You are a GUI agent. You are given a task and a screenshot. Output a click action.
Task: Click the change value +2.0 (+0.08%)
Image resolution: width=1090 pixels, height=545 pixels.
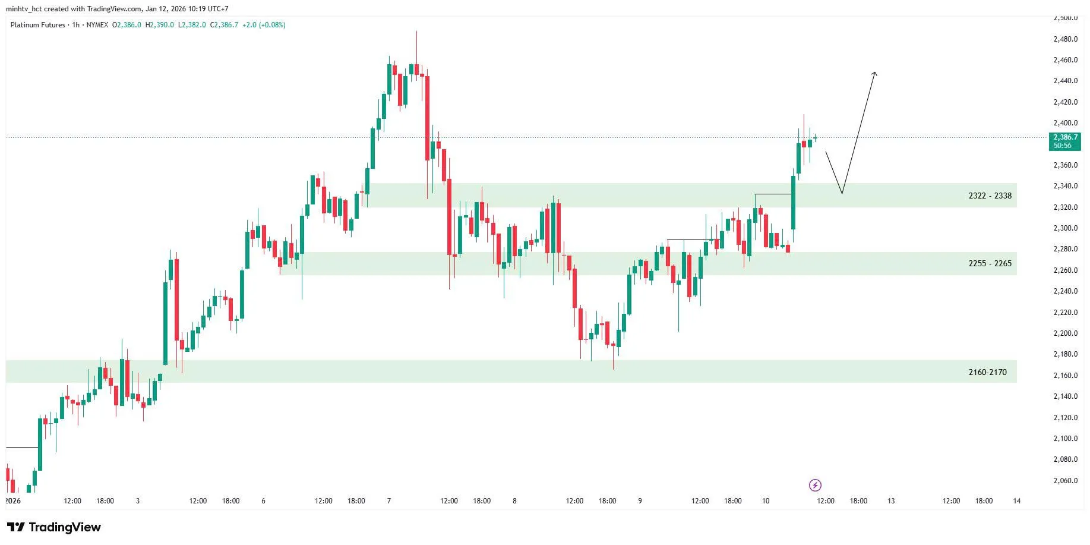click(x=264, y=25)
